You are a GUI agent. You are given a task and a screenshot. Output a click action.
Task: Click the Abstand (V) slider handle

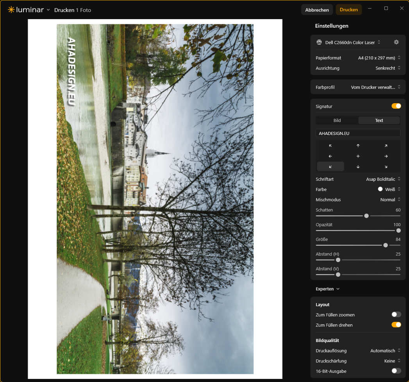(338, 275)
